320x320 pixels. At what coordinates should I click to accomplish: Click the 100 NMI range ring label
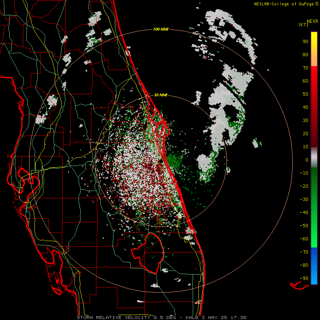pyautogui.click(x=161, y=29)
